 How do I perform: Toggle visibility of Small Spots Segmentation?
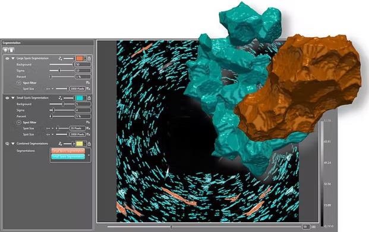[x=7, y=98]
